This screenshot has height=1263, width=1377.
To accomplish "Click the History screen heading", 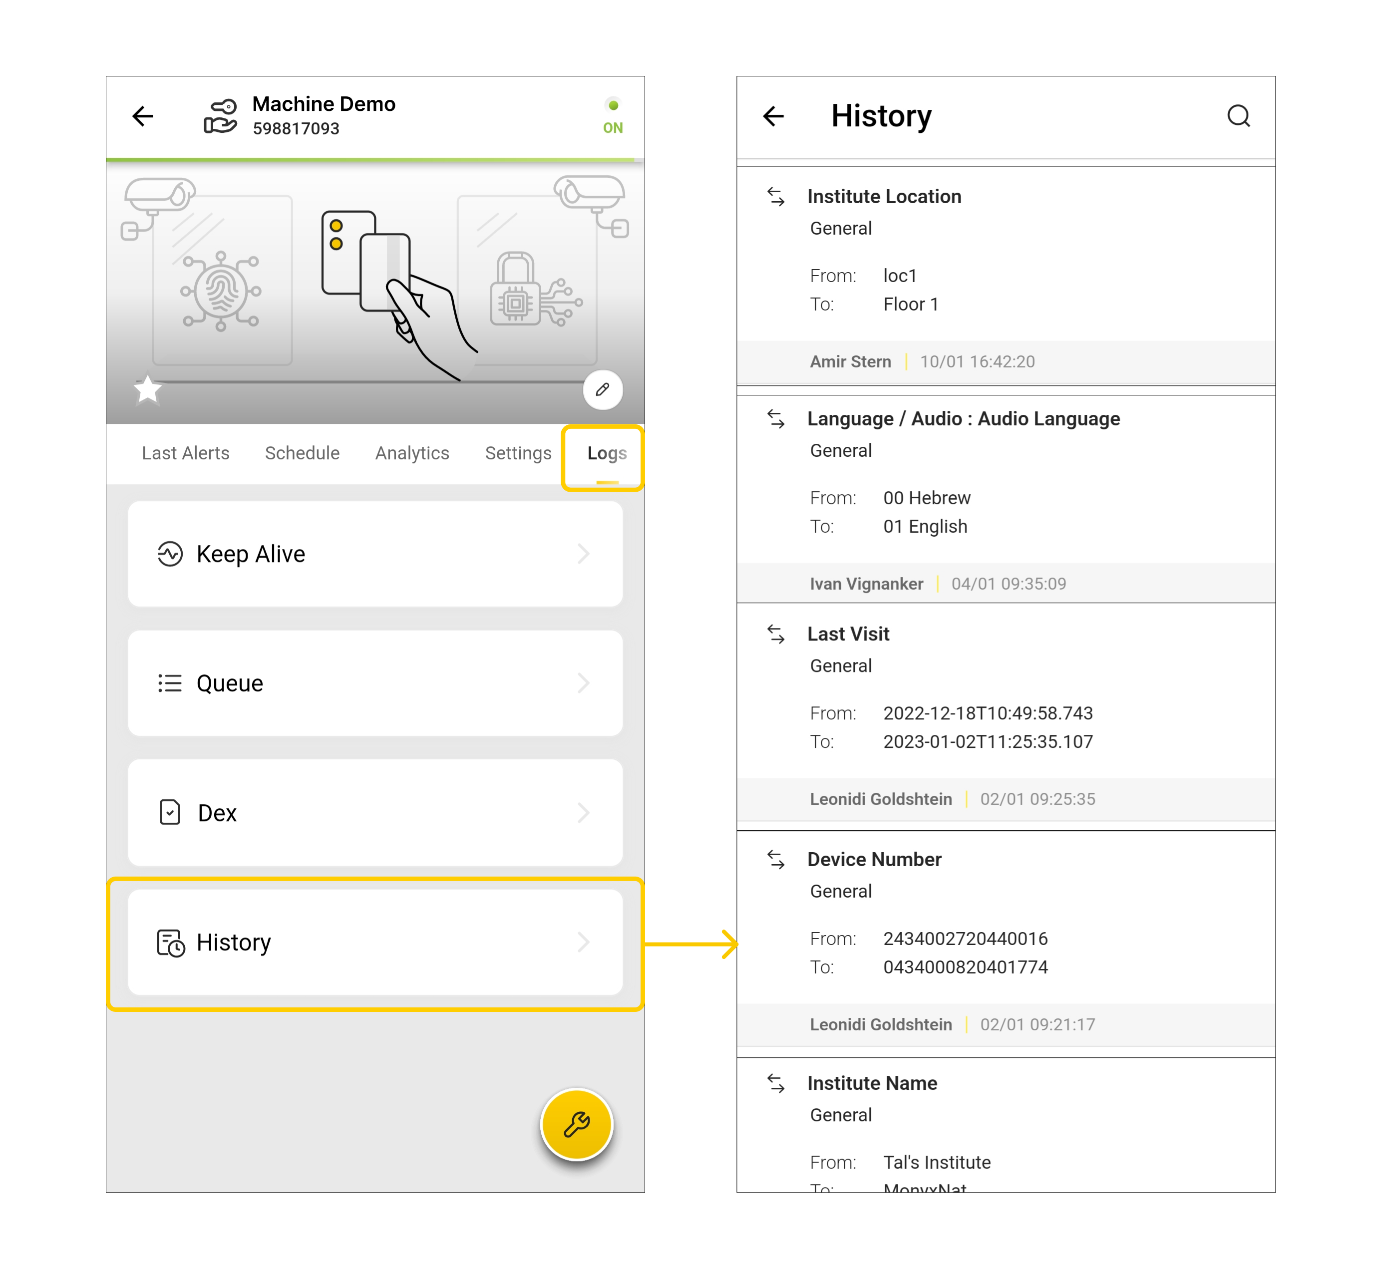I will click(881, 116).
